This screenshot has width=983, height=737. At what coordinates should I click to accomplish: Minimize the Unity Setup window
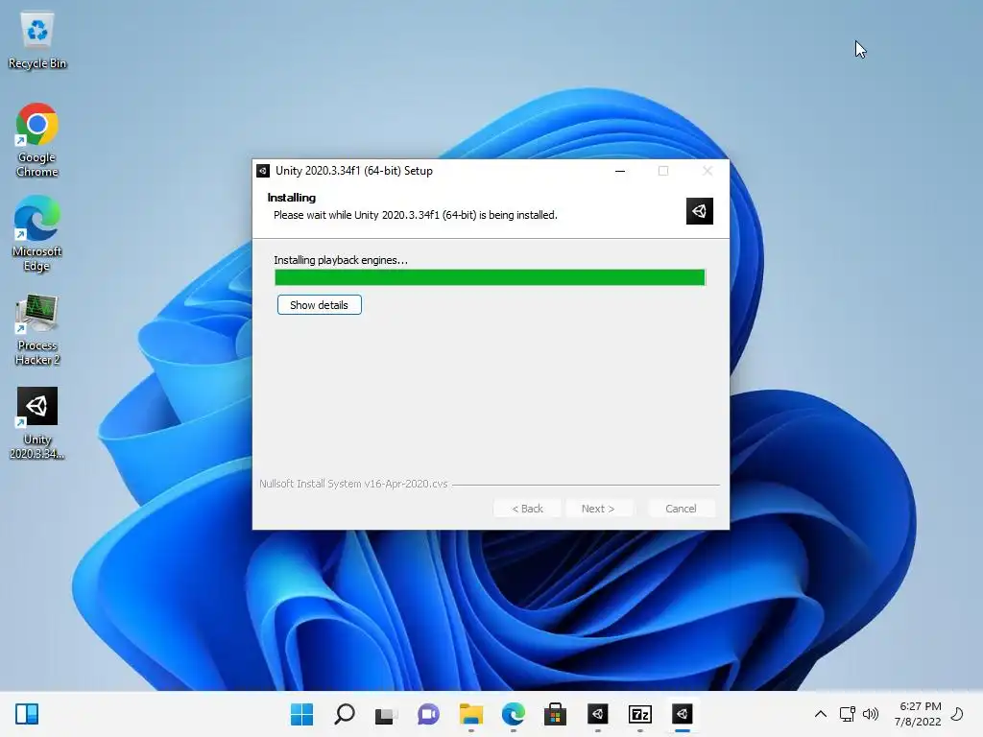[620, 171]
